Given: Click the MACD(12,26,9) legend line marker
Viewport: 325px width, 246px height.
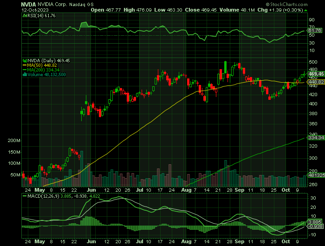Looking at the screenshot, I should 25,196.
